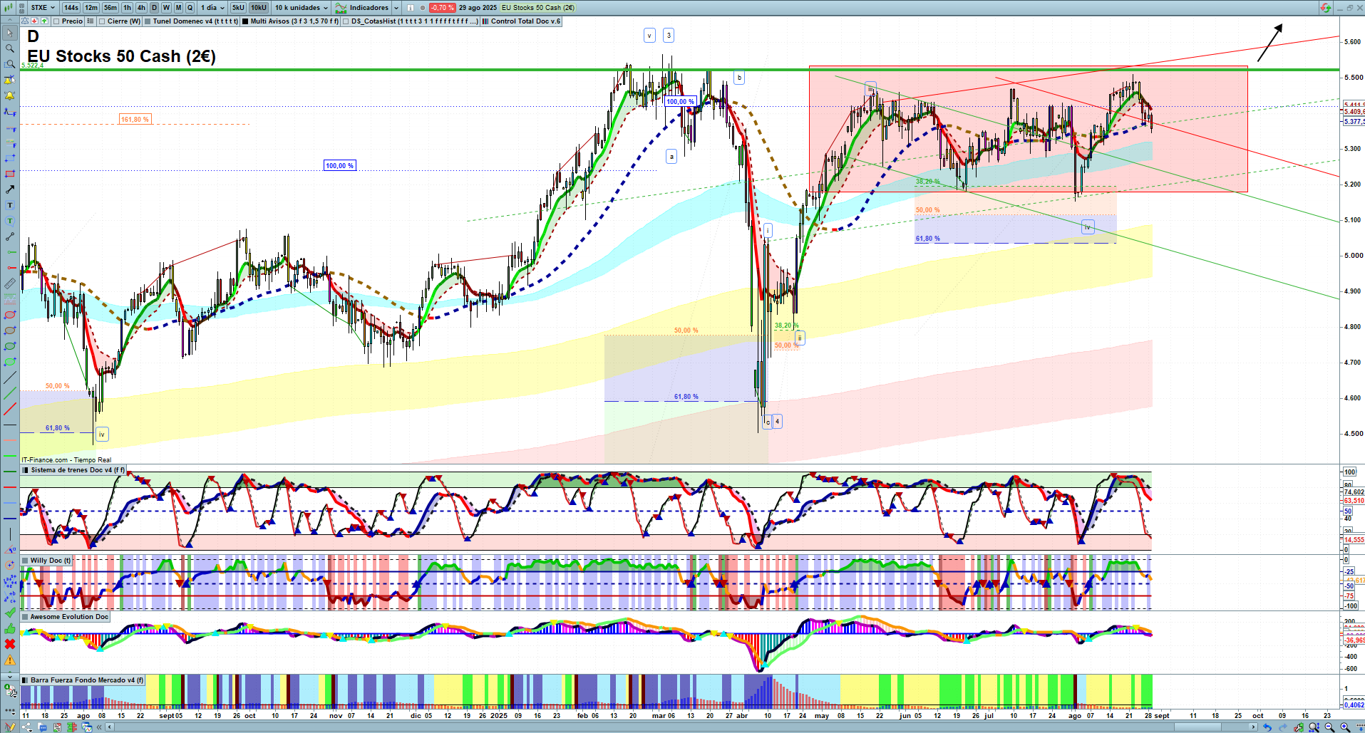1365x733 pixels.
Task: Select the blue rectangle drawing tool
Action: point(10,158)
